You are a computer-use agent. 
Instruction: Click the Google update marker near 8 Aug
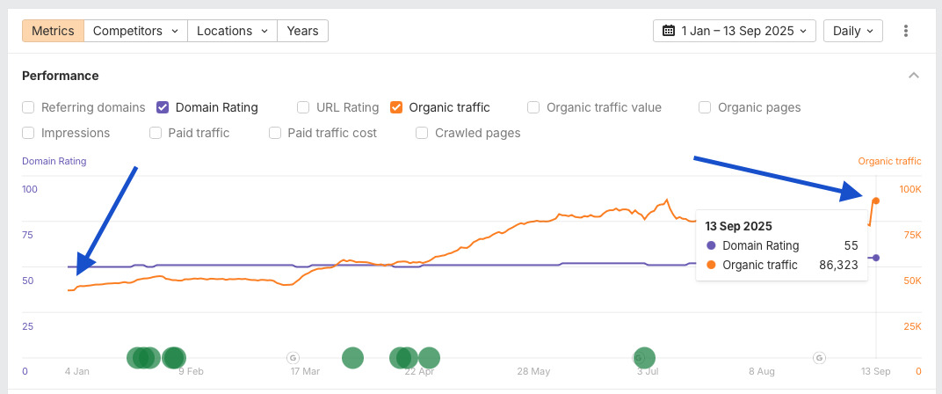tap(819, 358)
